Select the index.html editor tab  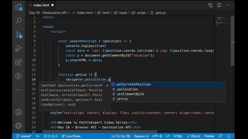(x=41, y=5)
